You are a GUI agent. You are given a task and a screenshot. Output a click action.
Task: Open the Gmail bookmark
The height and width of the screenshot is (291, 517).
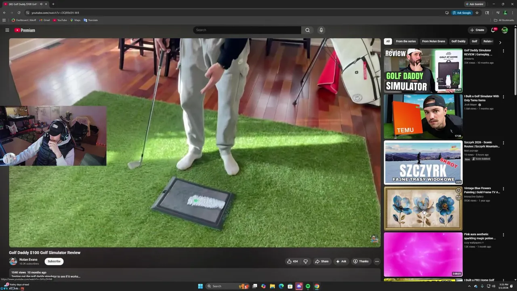[44, 20]
